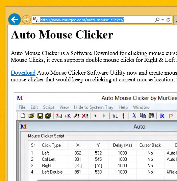Select the Left Double script row

click(103, 172)
